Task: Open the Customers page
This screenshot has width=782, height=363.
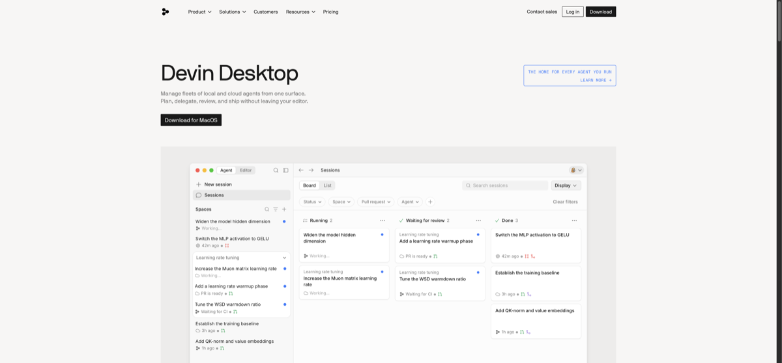Action: point(266,12)
